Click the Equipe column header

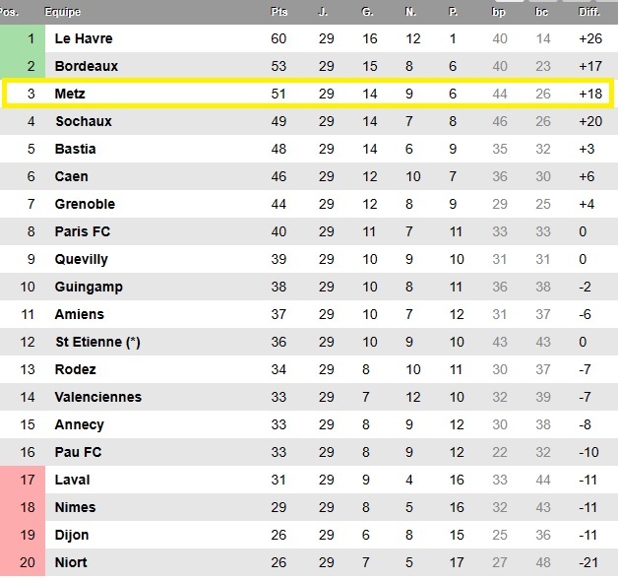63,12
